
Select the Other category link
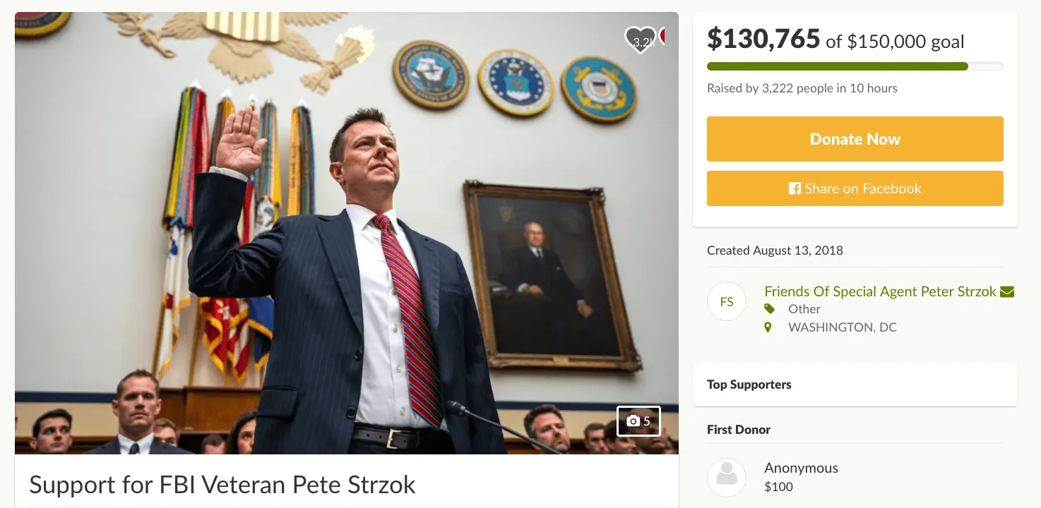804,309
